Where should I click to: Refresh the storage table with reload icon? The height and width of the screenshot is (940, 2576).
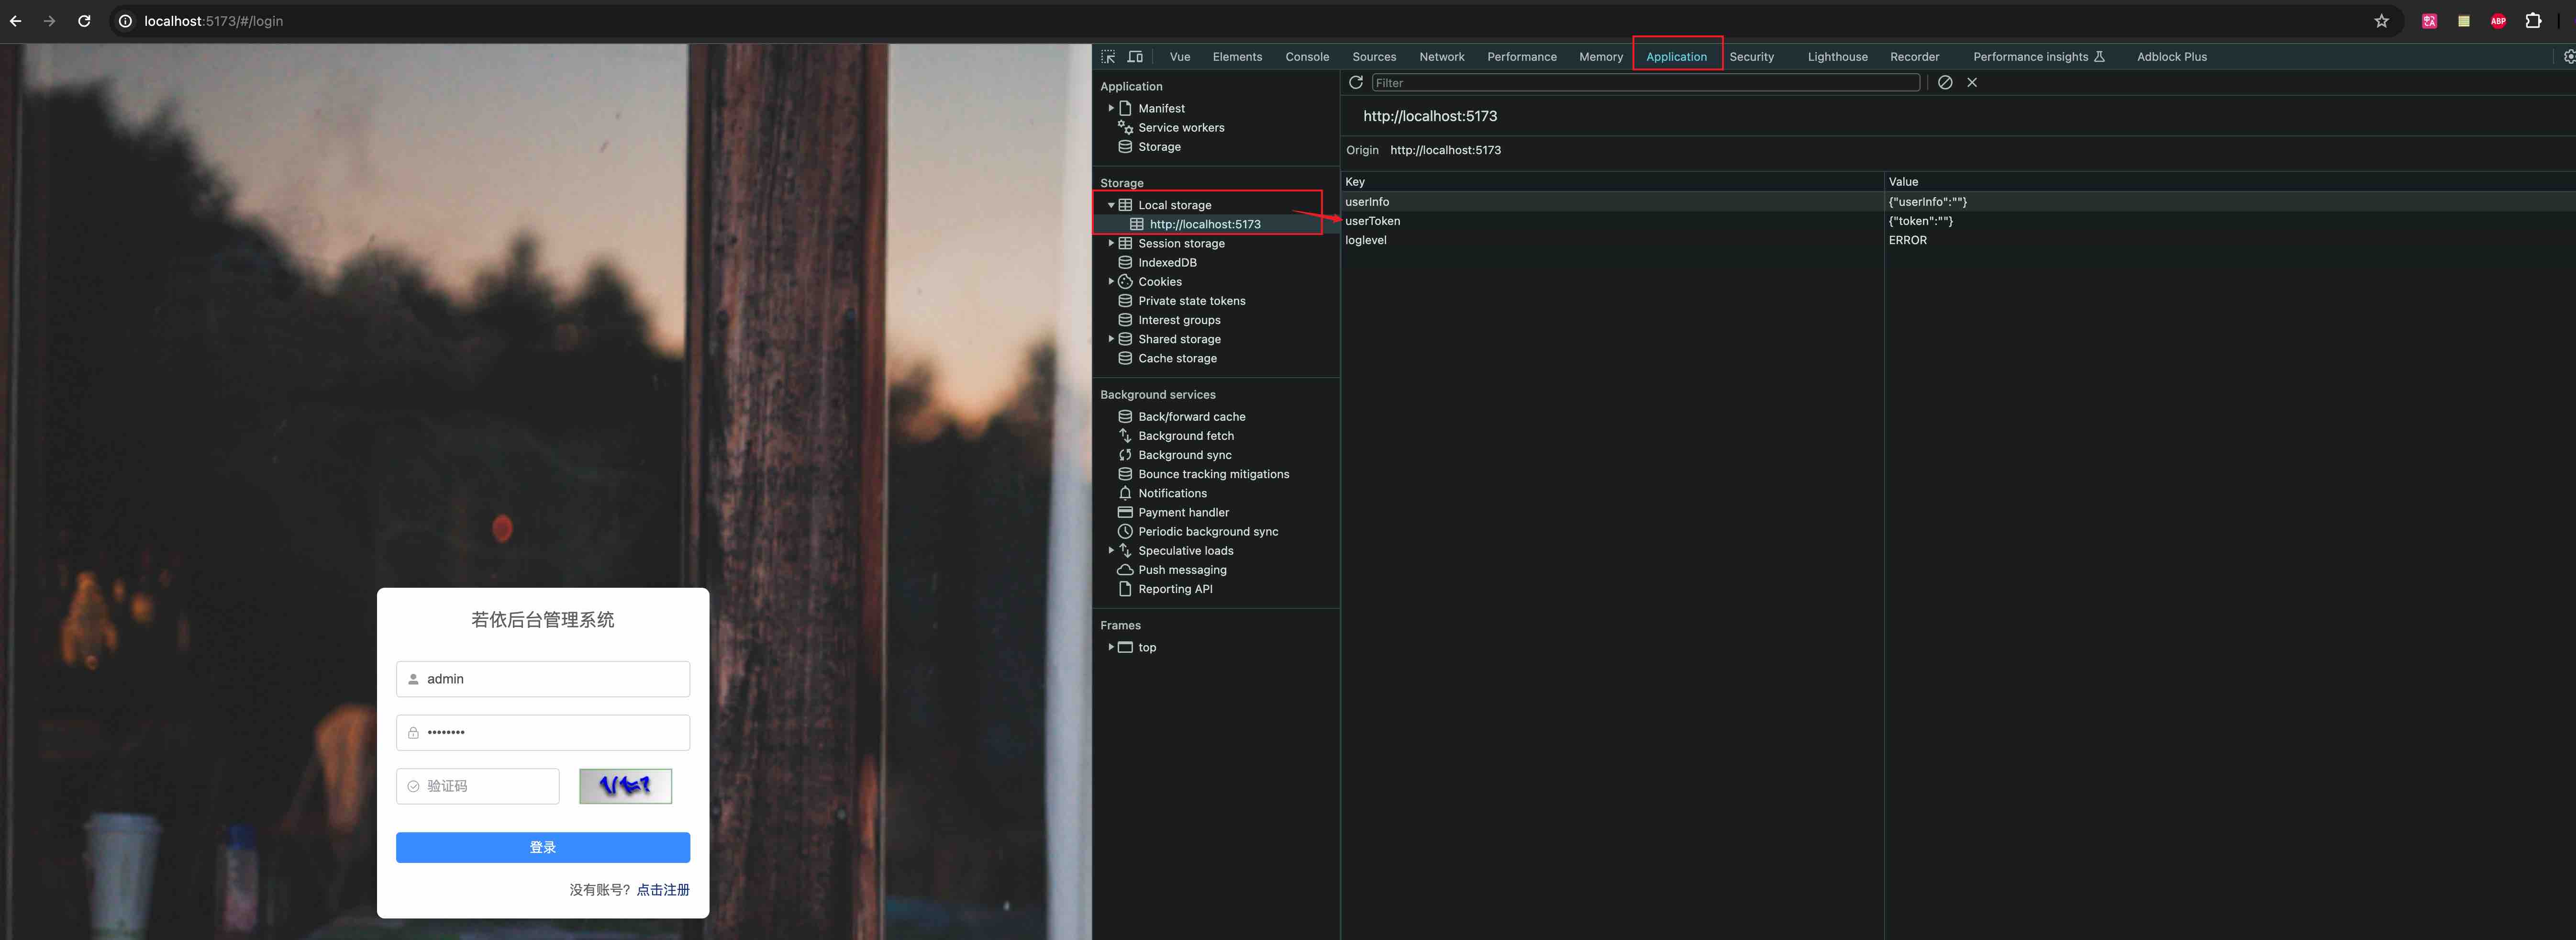click(x=1356, y=83)
